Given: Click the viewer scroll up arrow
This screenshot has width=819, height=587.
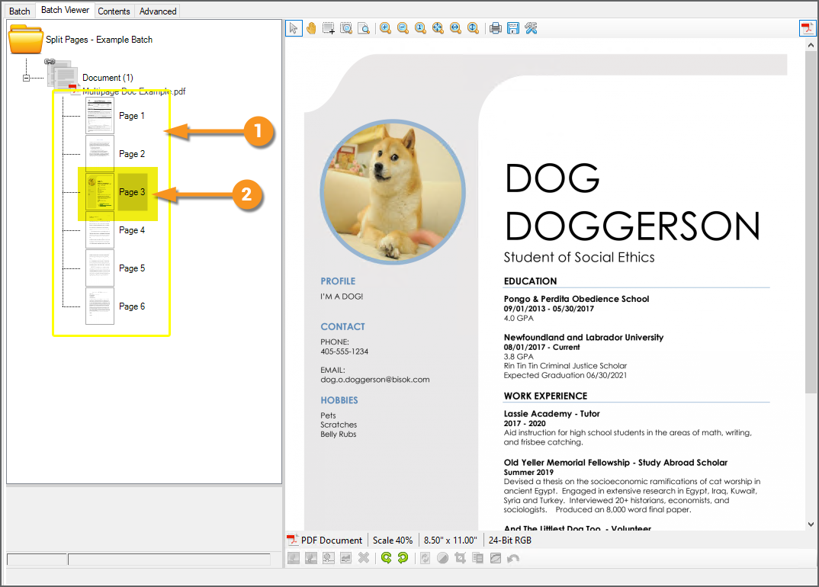Looking at the screenshot, I should pos(811,46).
